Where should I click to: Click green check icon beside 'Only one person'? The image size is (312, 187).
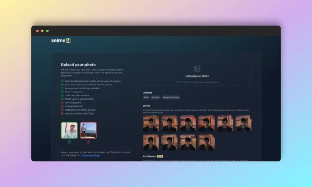coord(62,92)
